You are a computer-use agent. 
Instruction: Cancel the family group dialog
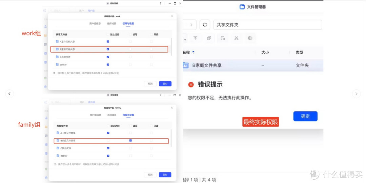[x=150, y=175]
